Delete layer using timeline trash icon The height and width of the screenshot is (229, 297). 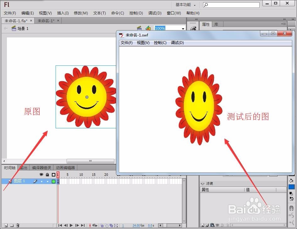(x=18, y=226)
